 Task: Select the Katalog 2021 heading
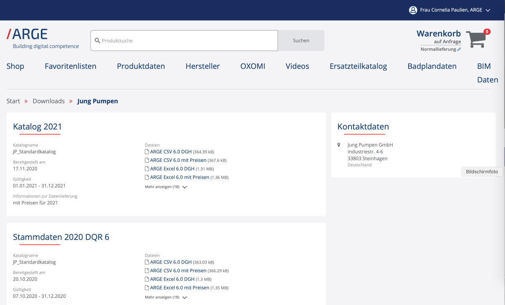point(37,126)
